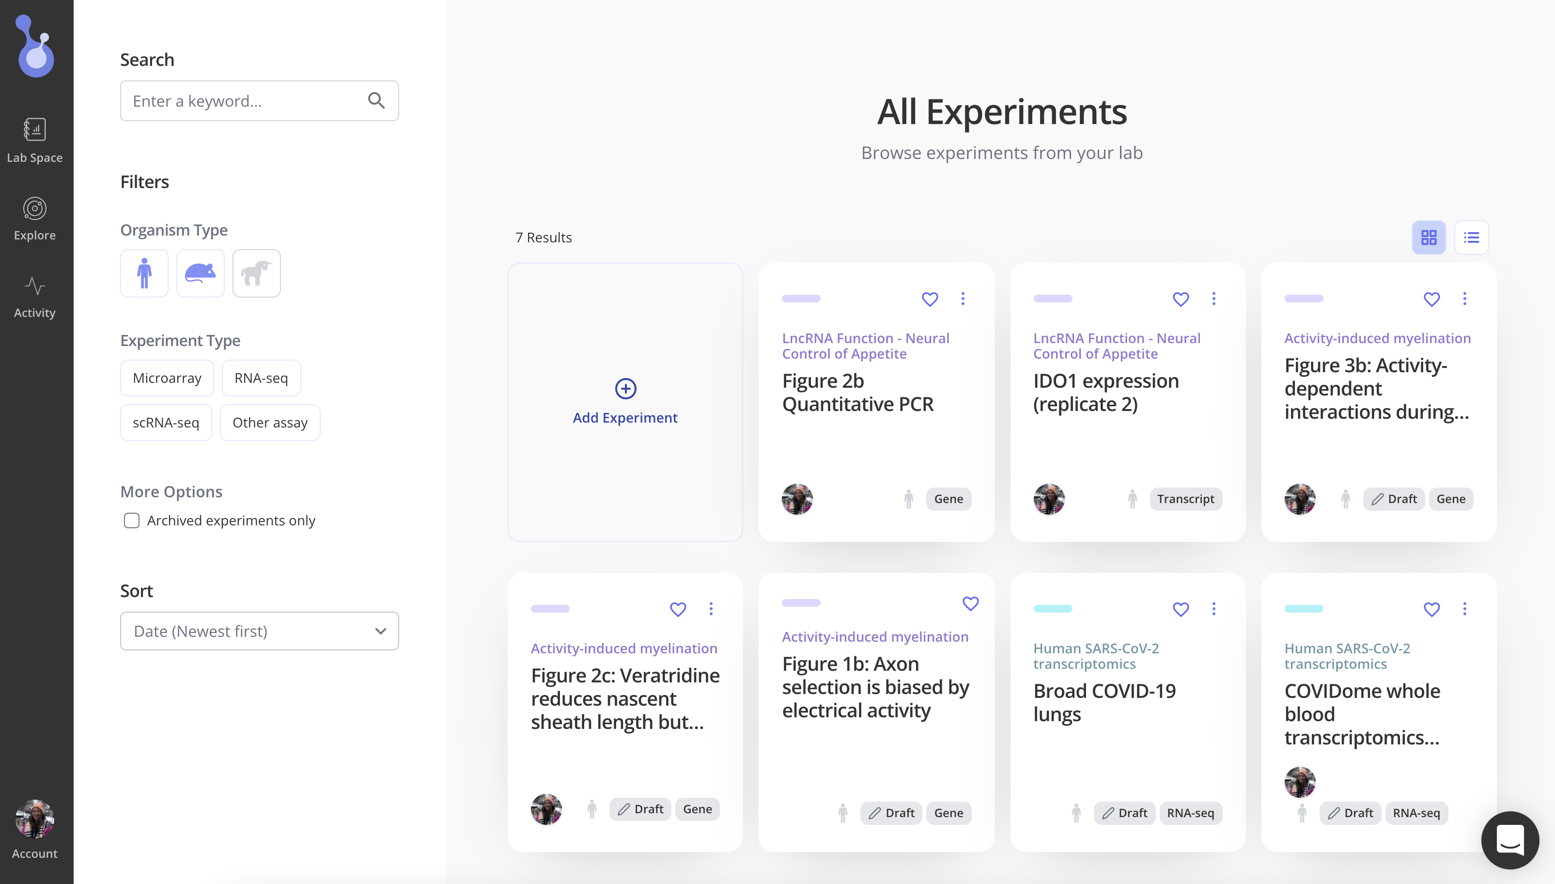Open options menu for Figure 2c card

coord(711,609)
